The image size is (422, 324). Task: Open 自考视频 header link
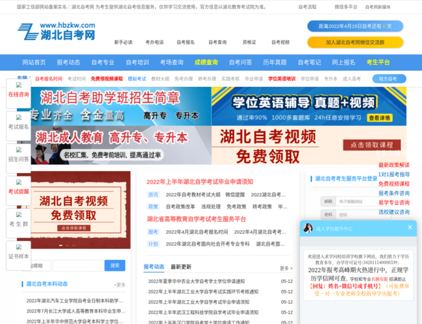point(280,42)
